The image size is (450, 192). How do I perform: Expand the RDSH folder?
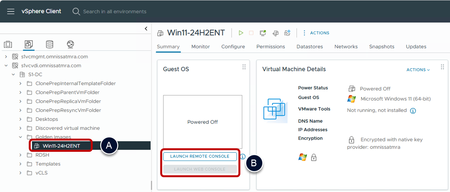20,155
